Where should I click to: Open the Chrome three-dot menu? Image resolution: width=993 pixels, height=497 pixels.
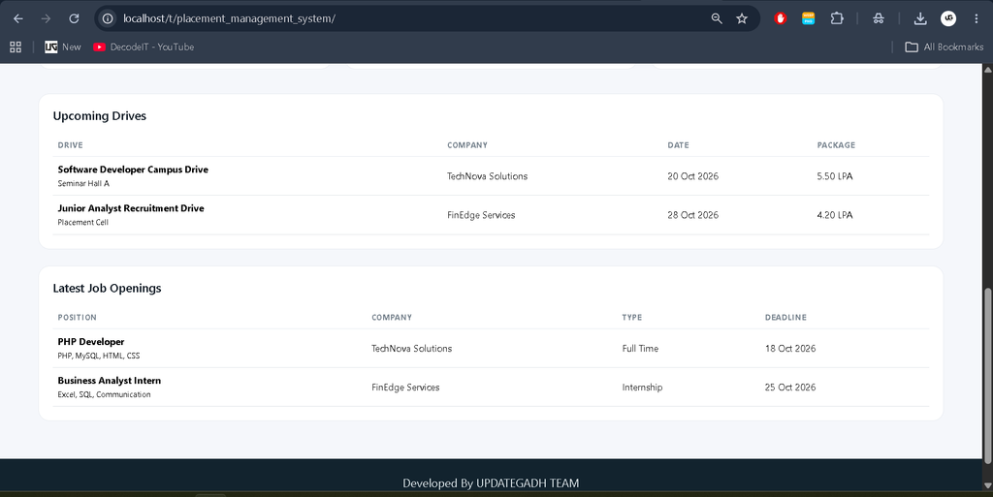pyautogui.click(x=976, y=18)
